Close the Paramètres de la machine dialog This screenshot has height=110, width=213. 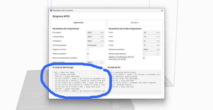[x=162, y=10]
